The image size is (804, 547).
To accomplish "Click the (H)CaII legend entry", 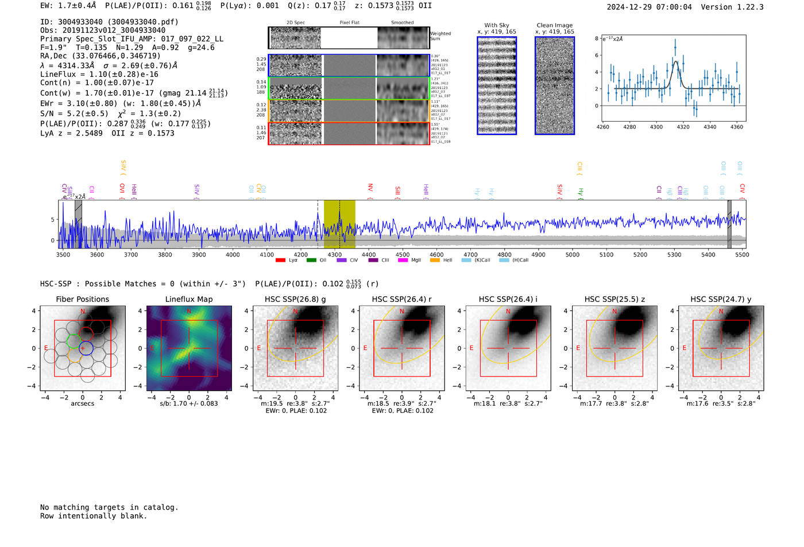I will (x=513, y=260).
